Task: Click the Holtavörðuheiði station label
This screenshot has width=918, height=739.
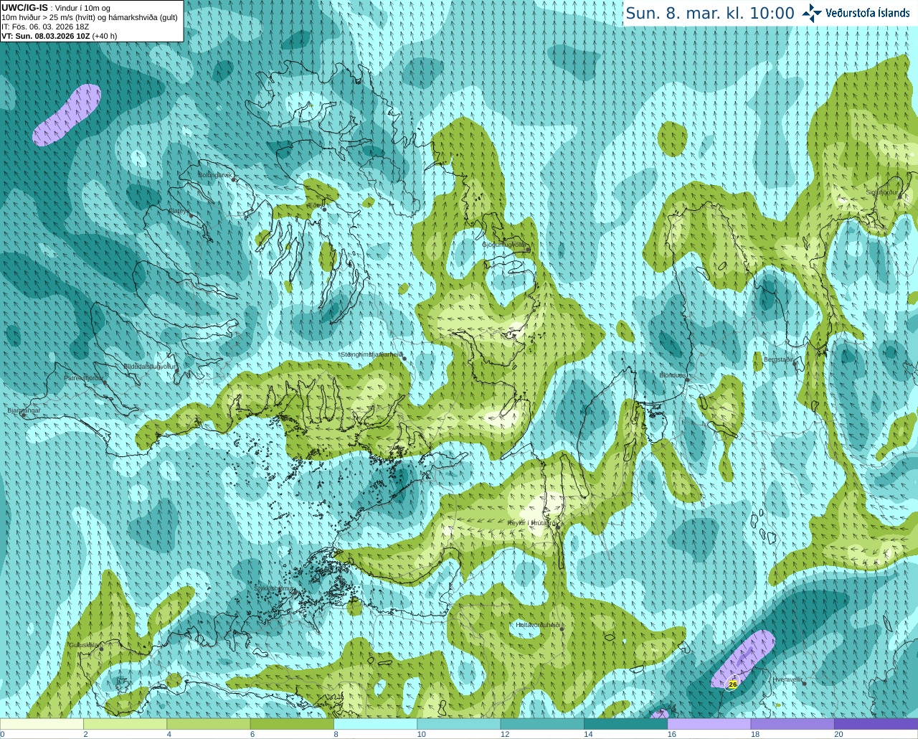Action: coord(538,625)
